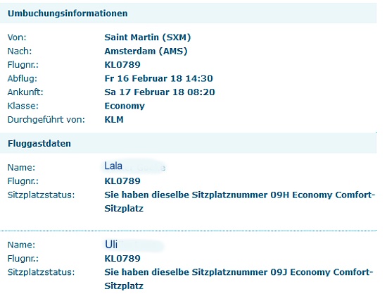Image resolution: width=387 pixels, height=306 pixels.
Task: Click Lala's flight number KL0789
Action: [122, 181]
